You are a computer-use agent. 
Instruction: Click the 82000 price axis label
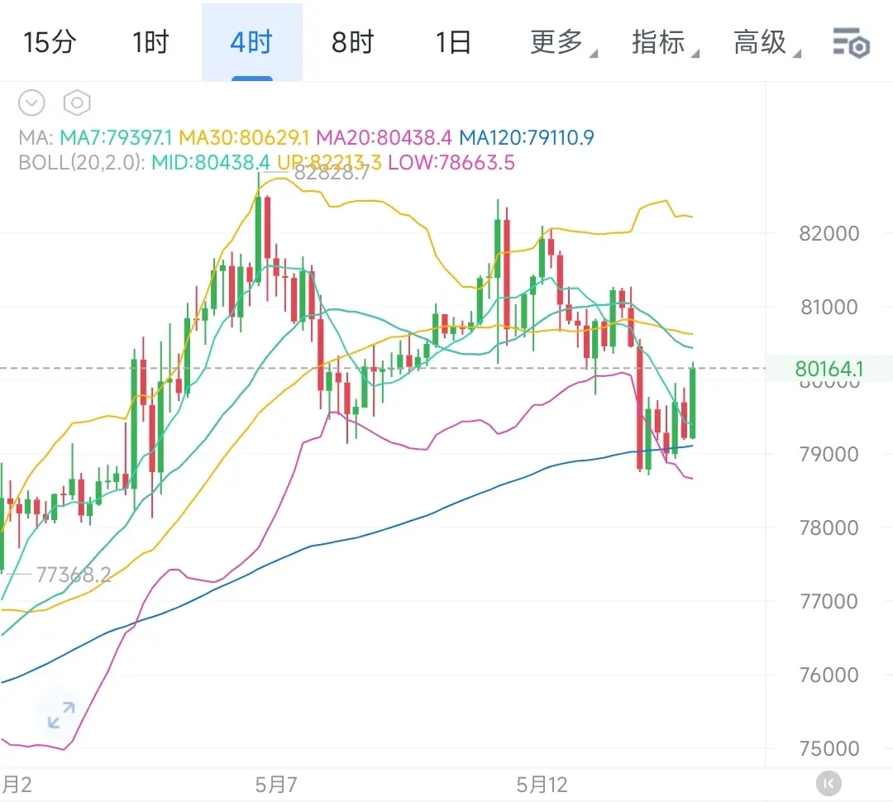coord(829,233)
